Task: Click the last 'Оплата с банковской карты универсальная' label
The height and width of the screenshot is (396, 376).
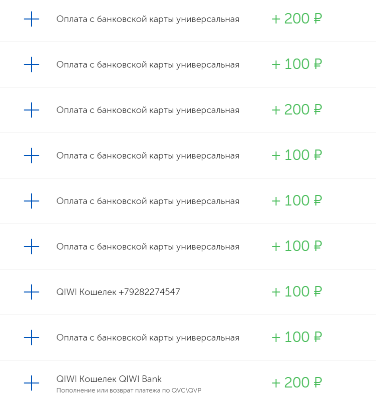Action: [148, 338]
